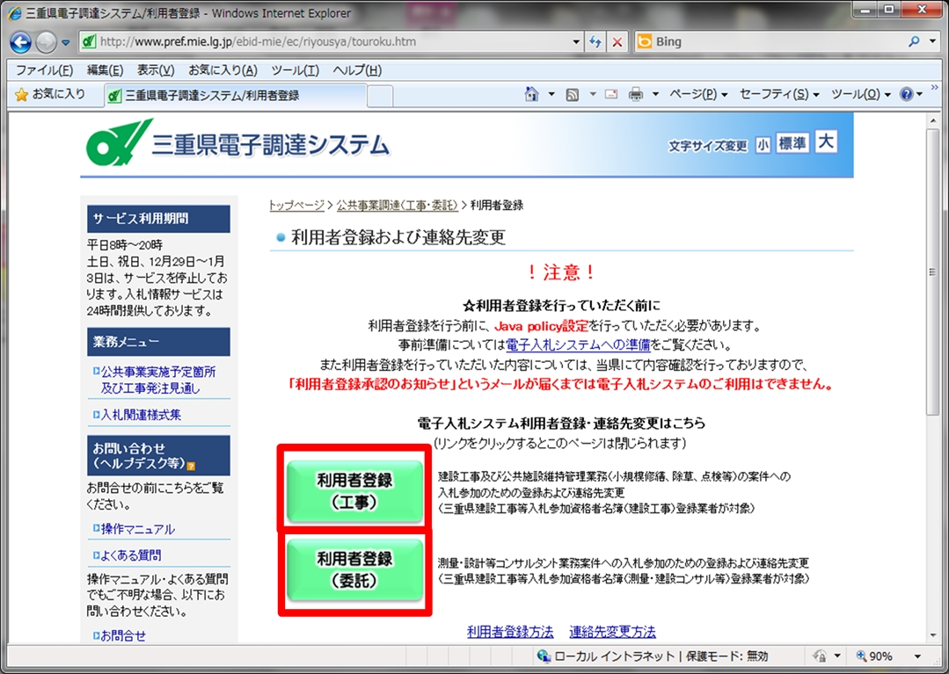This screenshot has width=949, height=674.
Task: Click the page vertical scrollbar thumb
Action: [932, 272]
